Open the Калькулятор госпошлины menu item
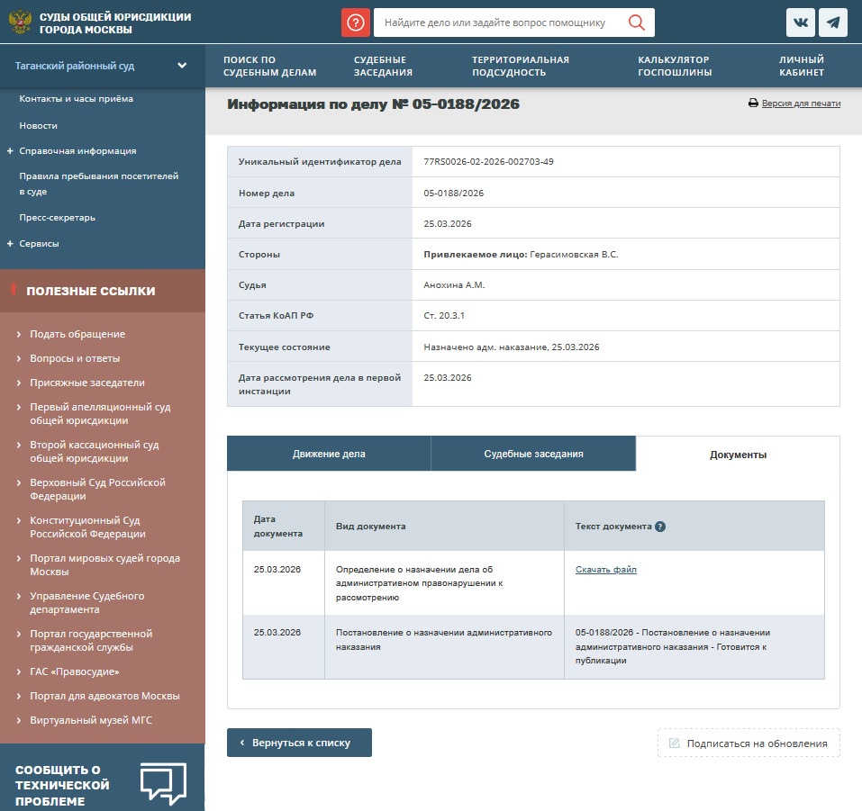This screenshot has width=862, height=811. tap(675, 66)
